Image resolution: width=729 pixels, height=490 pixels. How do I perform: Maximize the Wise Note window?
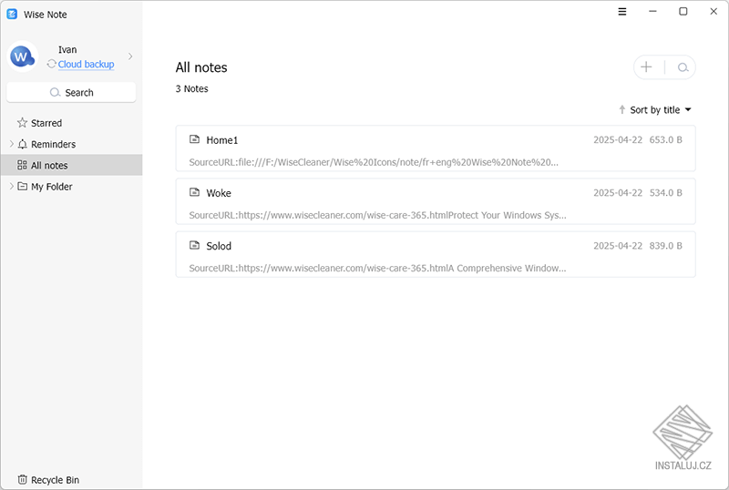point(683,11)
